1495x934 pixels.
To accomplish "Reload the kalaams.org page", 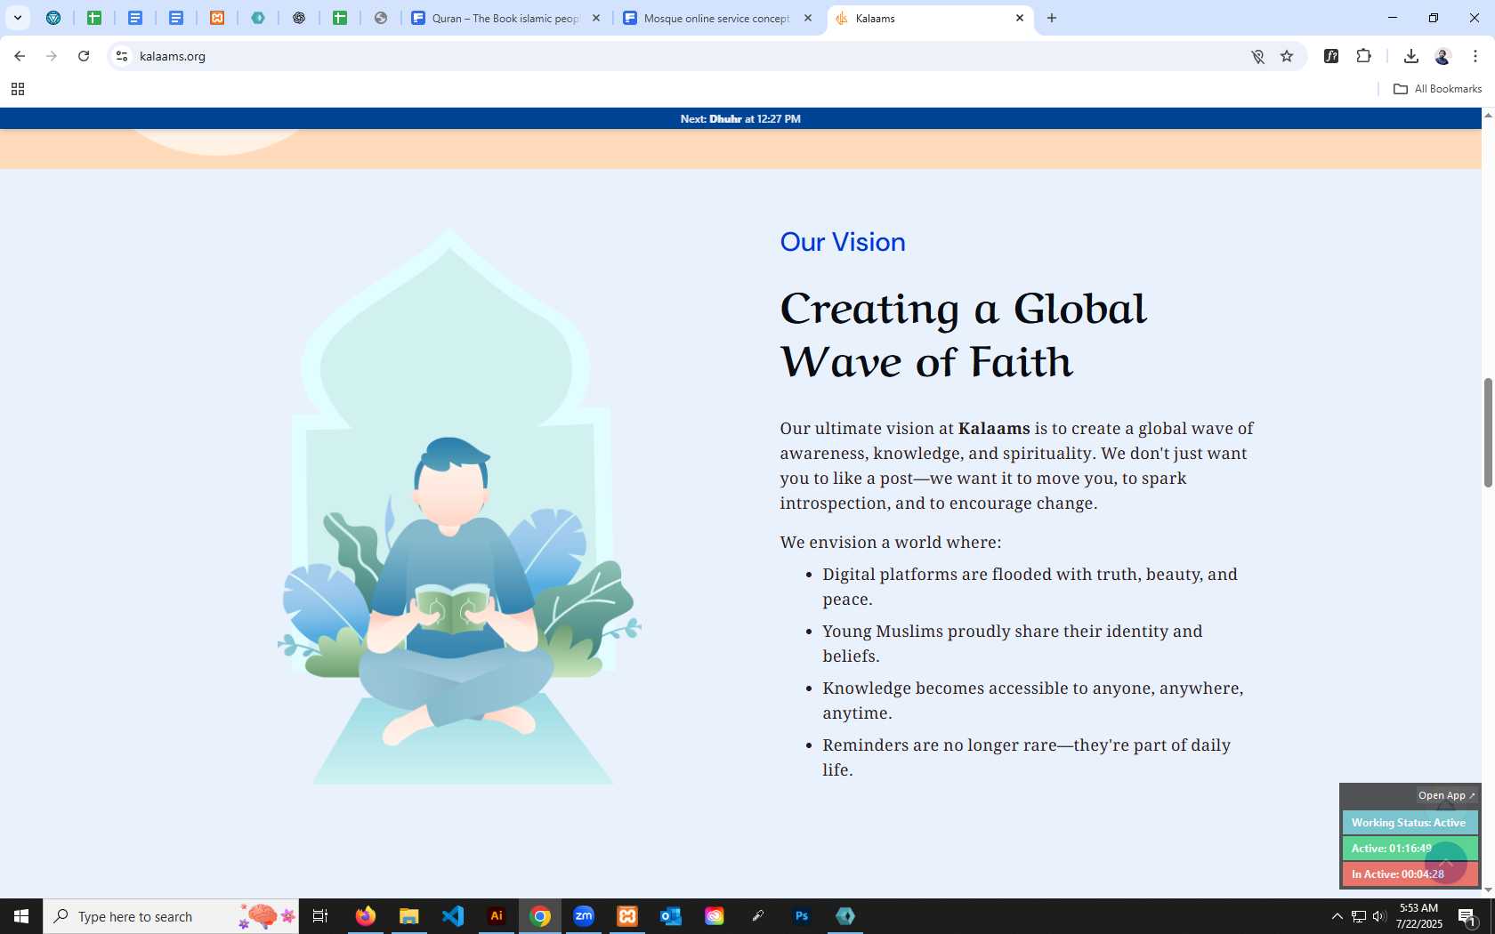I will click(84, 56).
